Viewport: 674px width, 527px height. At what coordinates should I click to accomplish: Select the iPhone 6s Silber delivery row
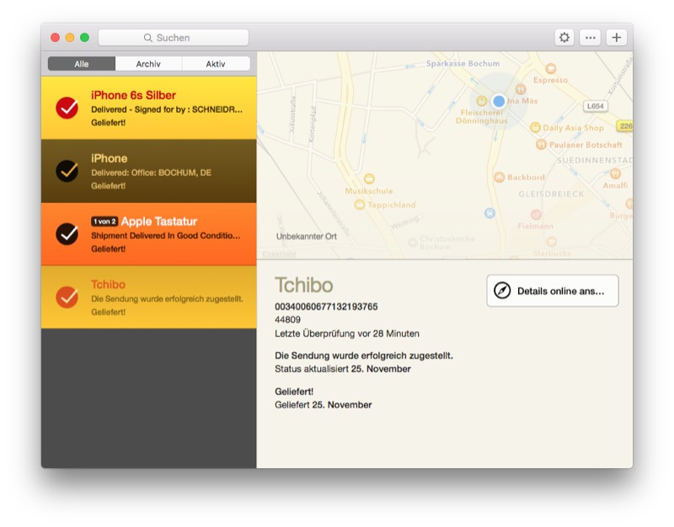(160, 108)
